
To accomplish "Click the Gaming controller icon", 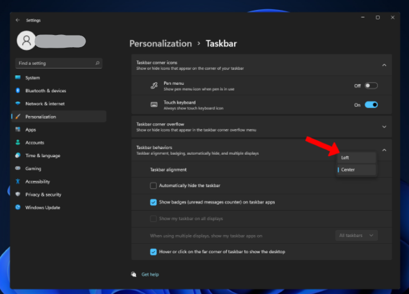I will pos(18,169).
